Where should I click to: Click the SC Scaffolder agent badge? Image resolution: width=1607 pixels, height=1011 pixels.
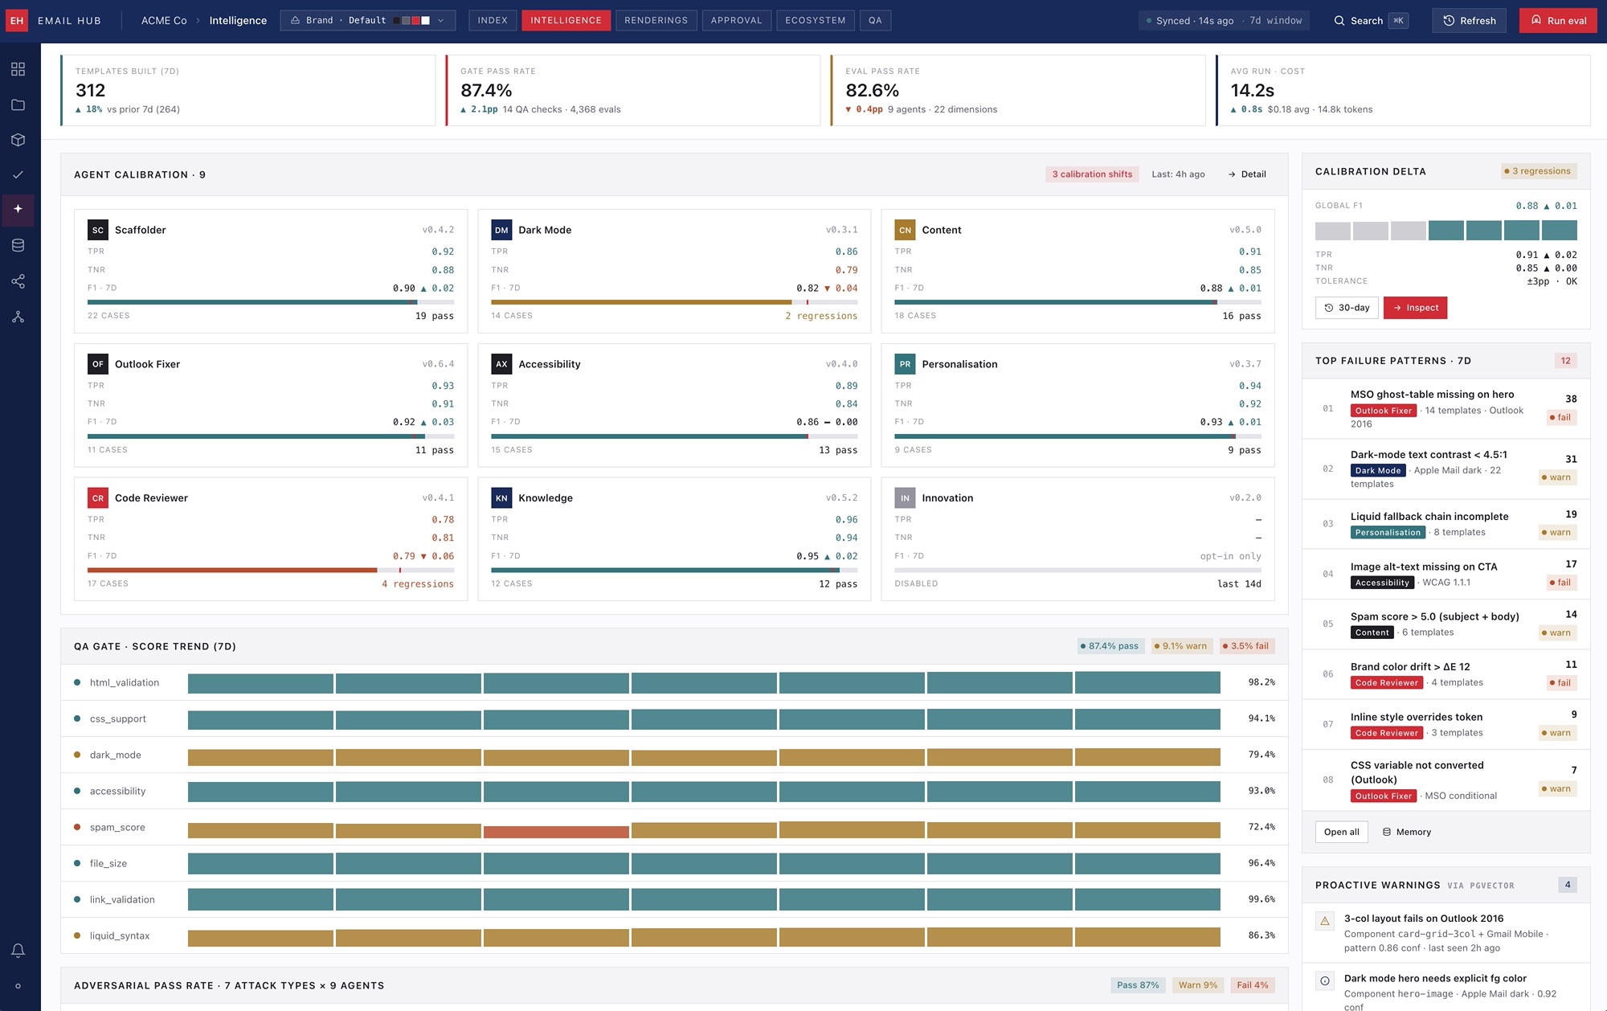tap(97, 230)
